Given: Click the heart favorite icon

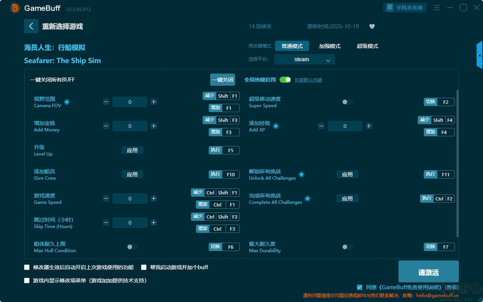Looking at the screenshot, I should tap(372, 26).
